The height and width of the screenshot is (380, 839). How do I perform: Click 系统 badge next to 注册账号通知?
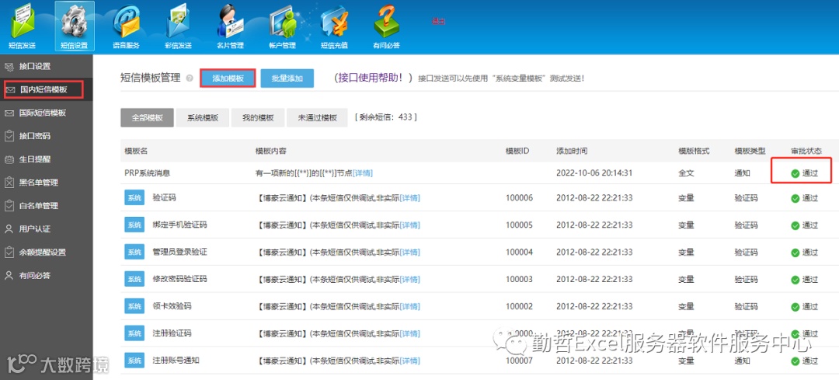[134, 361]
